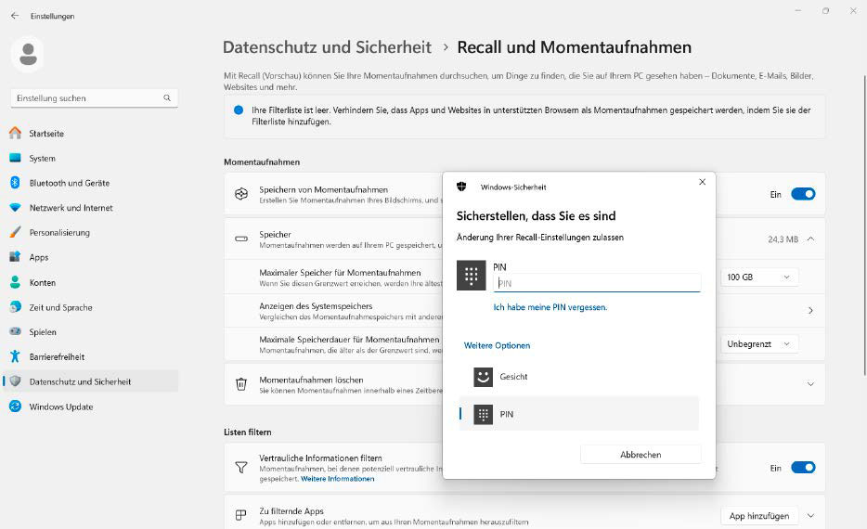
Task: Open the Weitere Informationen link
Action: tap(337, 479)
